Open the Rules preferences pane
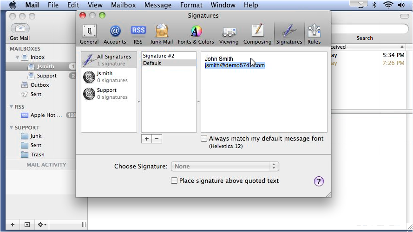Image resolution: width=413 pixels, height=232 pixels. 314,34
